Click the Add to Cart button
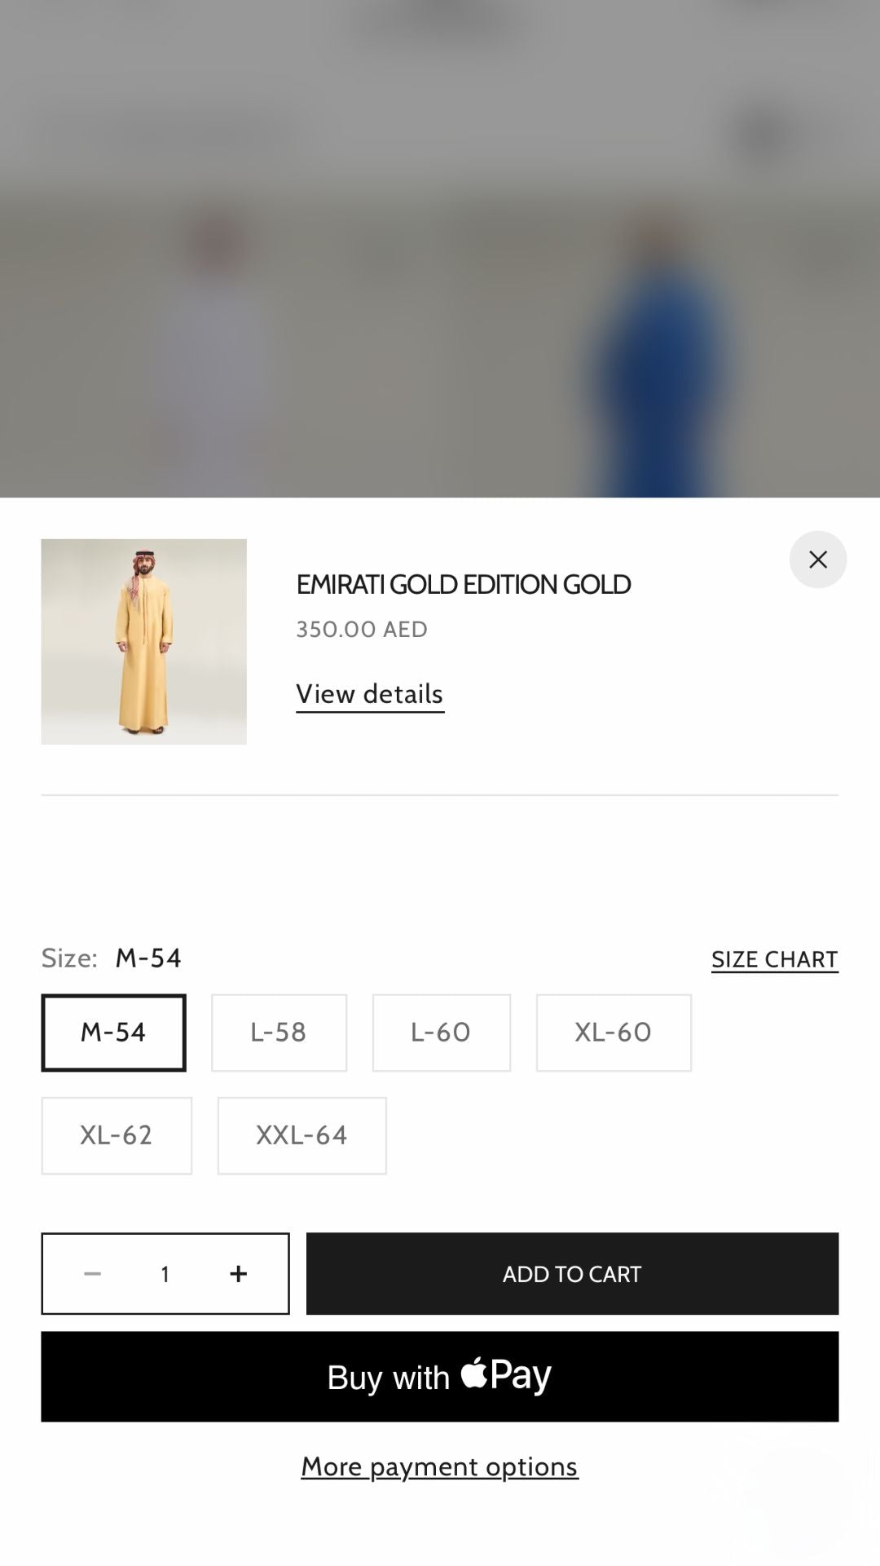Image resolution: width=880 pixels, height=1566 pixels. point(572,1273)
